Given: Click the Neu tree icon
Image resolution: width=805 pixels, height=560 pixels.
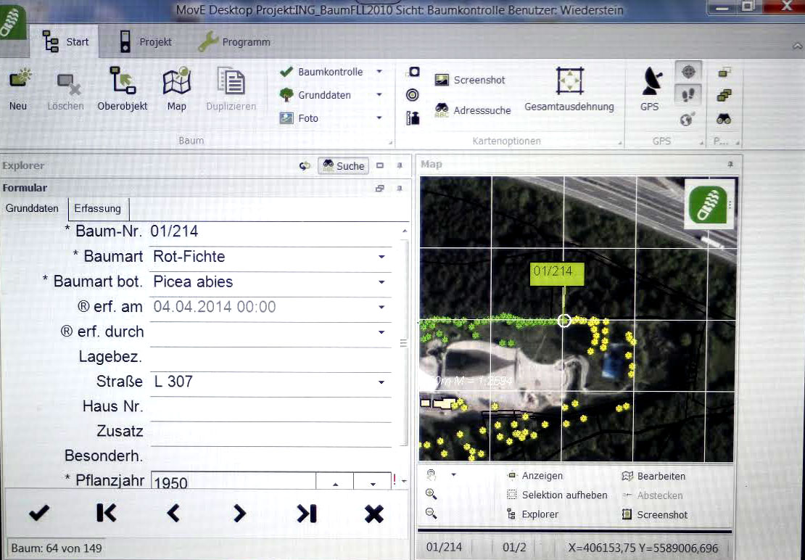Looking at the screenshot, I should [x=20, y=81].
